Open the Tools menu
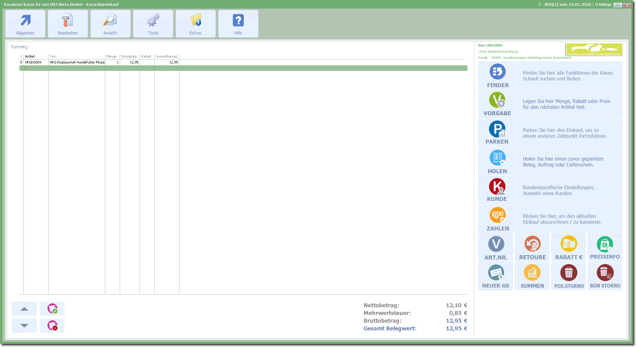Viewport: 636px width, 347px height. (153, 24)
